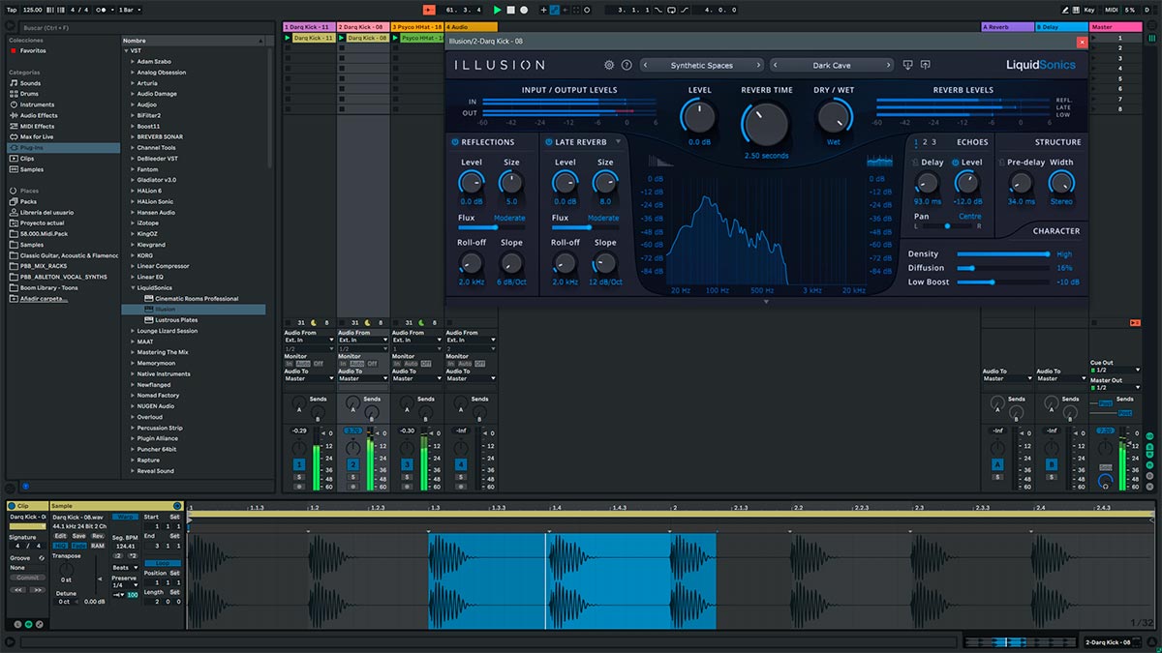Solo track 1 with the S button
The height and width of the screenshot is (653, 1162).
click(x=298, y=477)
